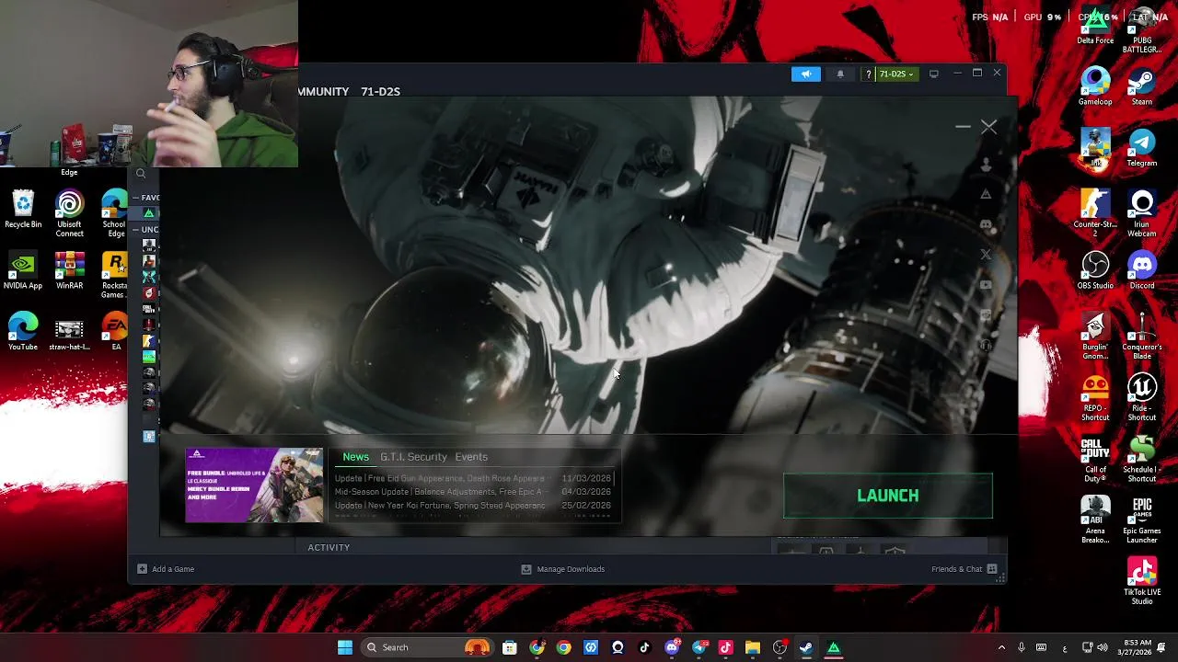Open Iriun Webcam desktop shortcut
Viewport: 1178px width, 662px height.
point(1141,213)
